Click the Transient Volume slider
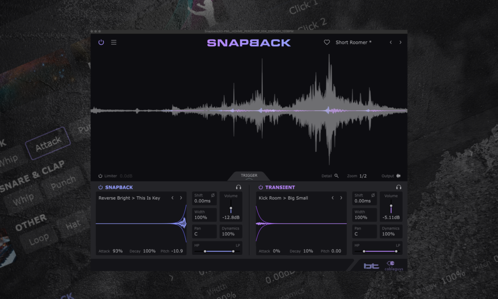This screenshot has width=498, height=299. 391,208
